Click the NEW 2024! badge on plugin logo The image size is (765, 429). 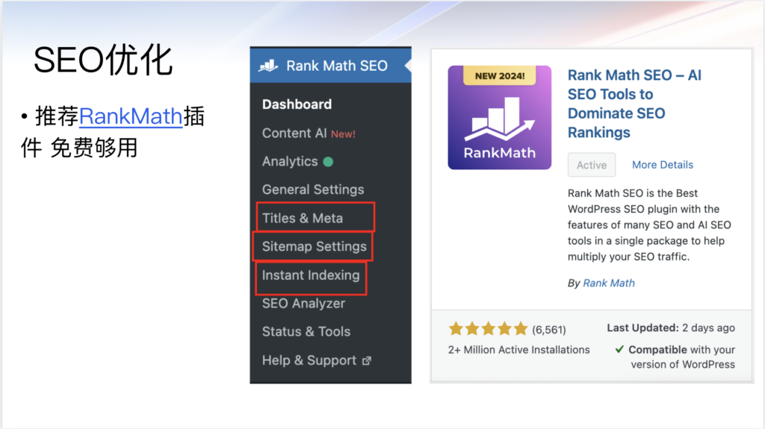499,75
